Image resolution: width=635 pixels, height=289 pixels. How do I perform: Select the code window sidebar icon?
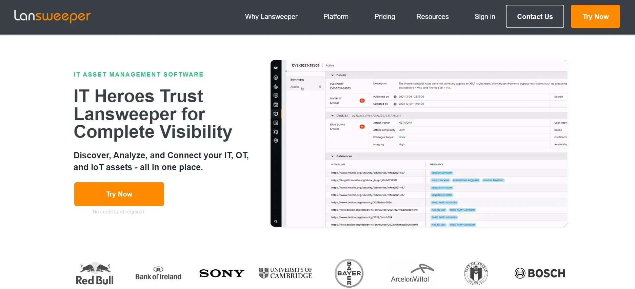(276, 105)
